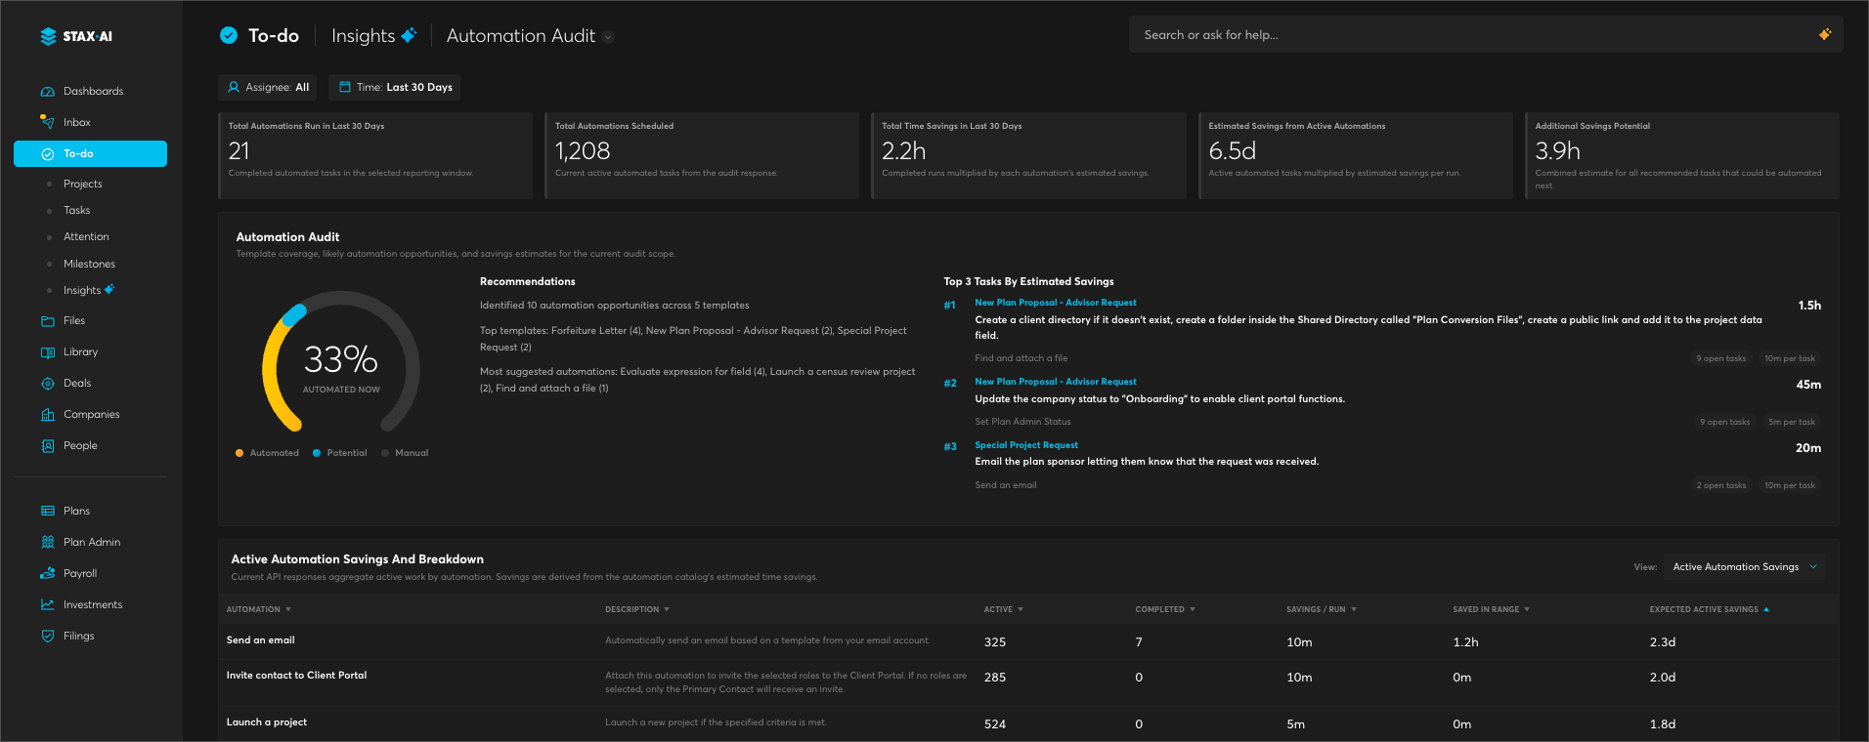Click the AI sparkle icon in search bar
Screen dimensions: 1869x742
click(x=1824, y=34)
